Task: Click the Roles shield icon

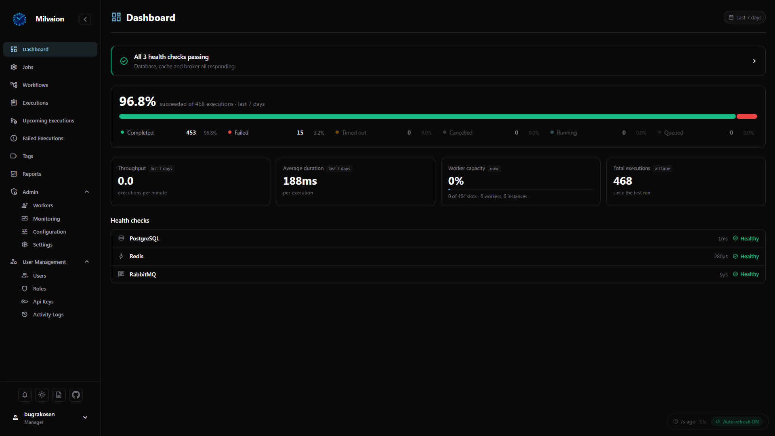Action: (x=25, y=289)
